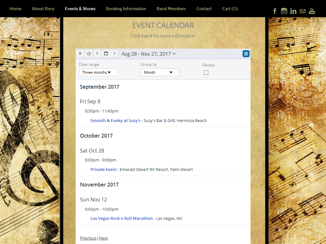Viewport: 326px width, 244px height.
Task: Advance to next date range arrow
Action: pyautogui.click(x=115, y=54)
